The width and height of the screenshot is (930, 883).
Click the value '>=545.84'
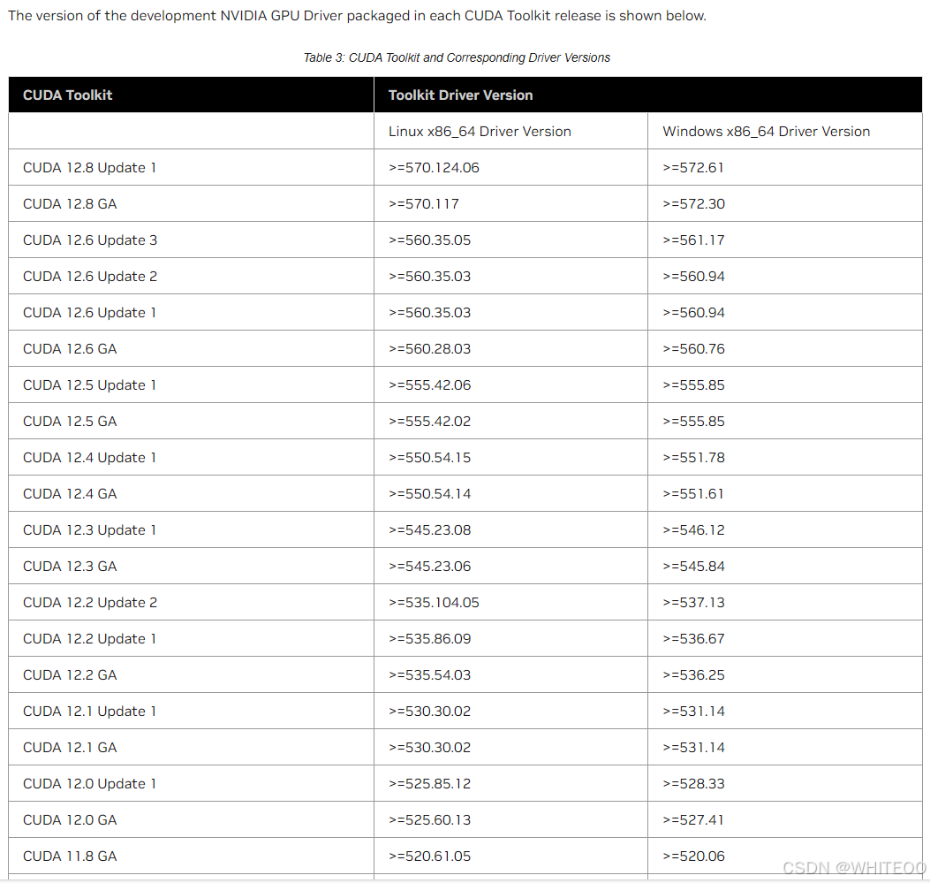tap(693, 566)
